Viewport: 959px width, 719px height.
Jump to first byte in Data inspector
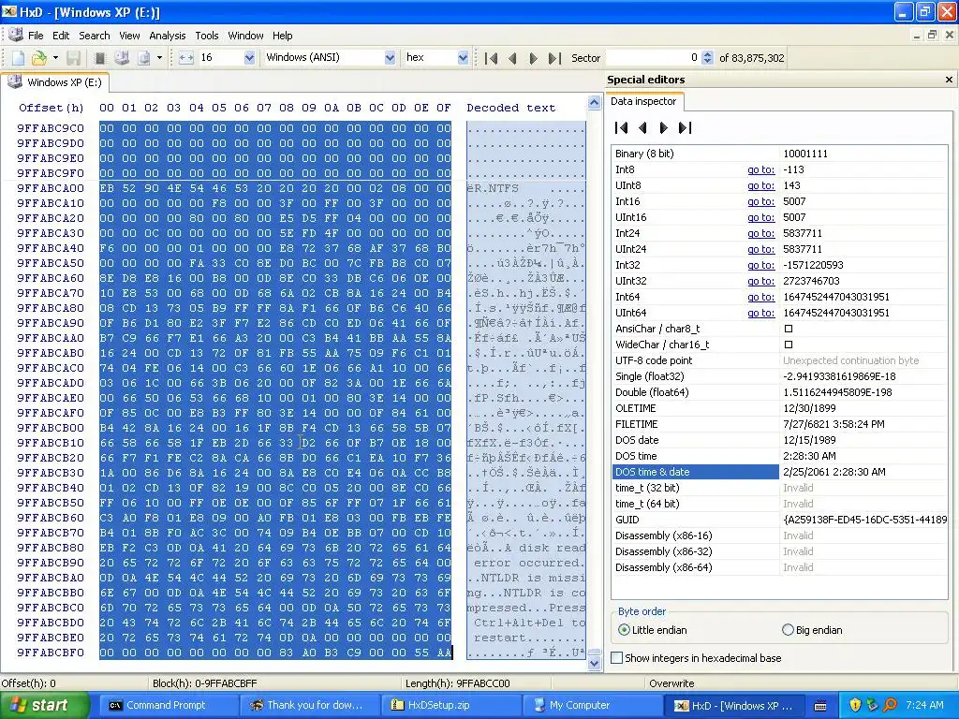622,127
